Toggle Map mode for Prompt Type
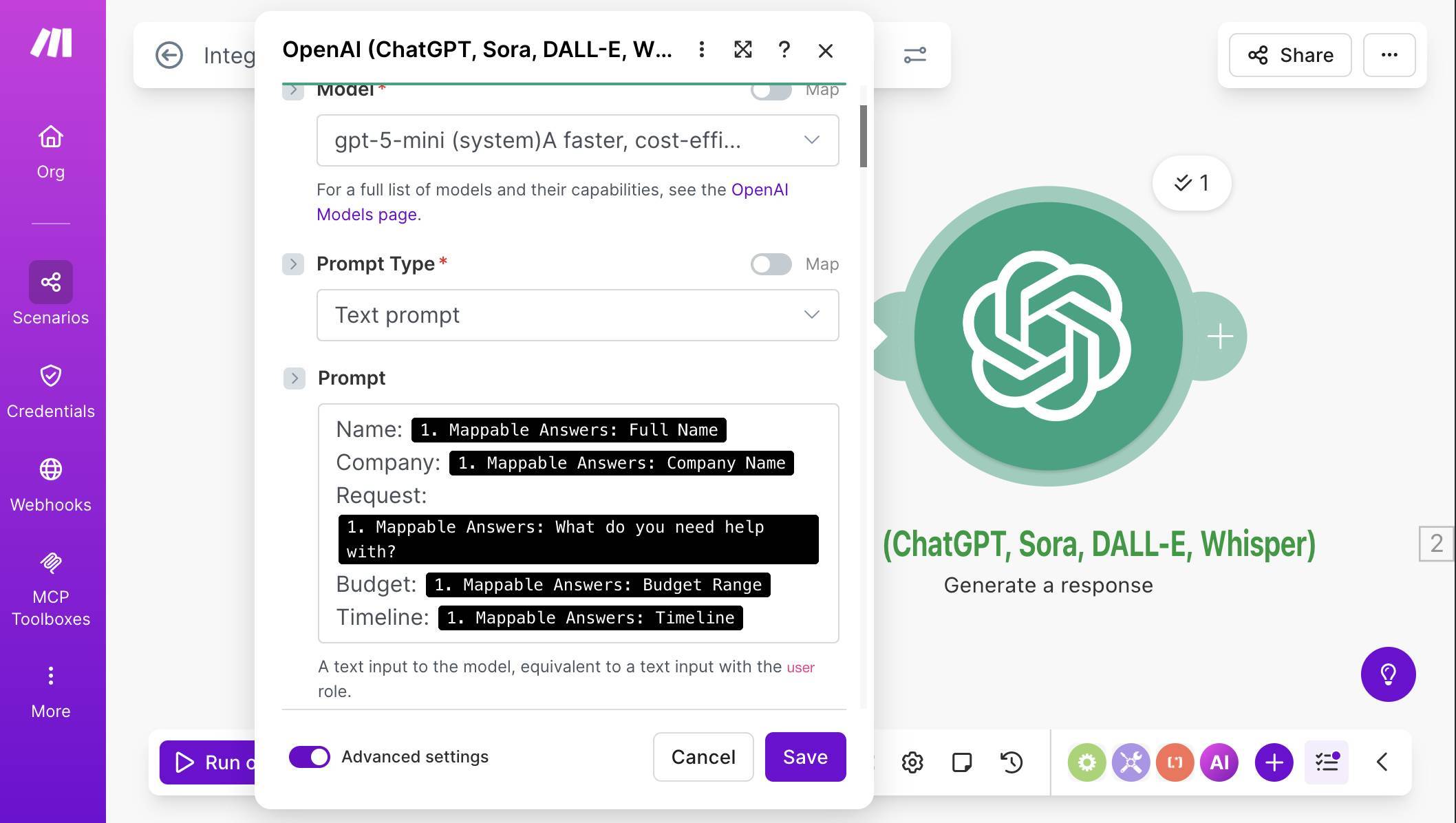This screenshot has height=823, width=1456. [x=771, y=264]
